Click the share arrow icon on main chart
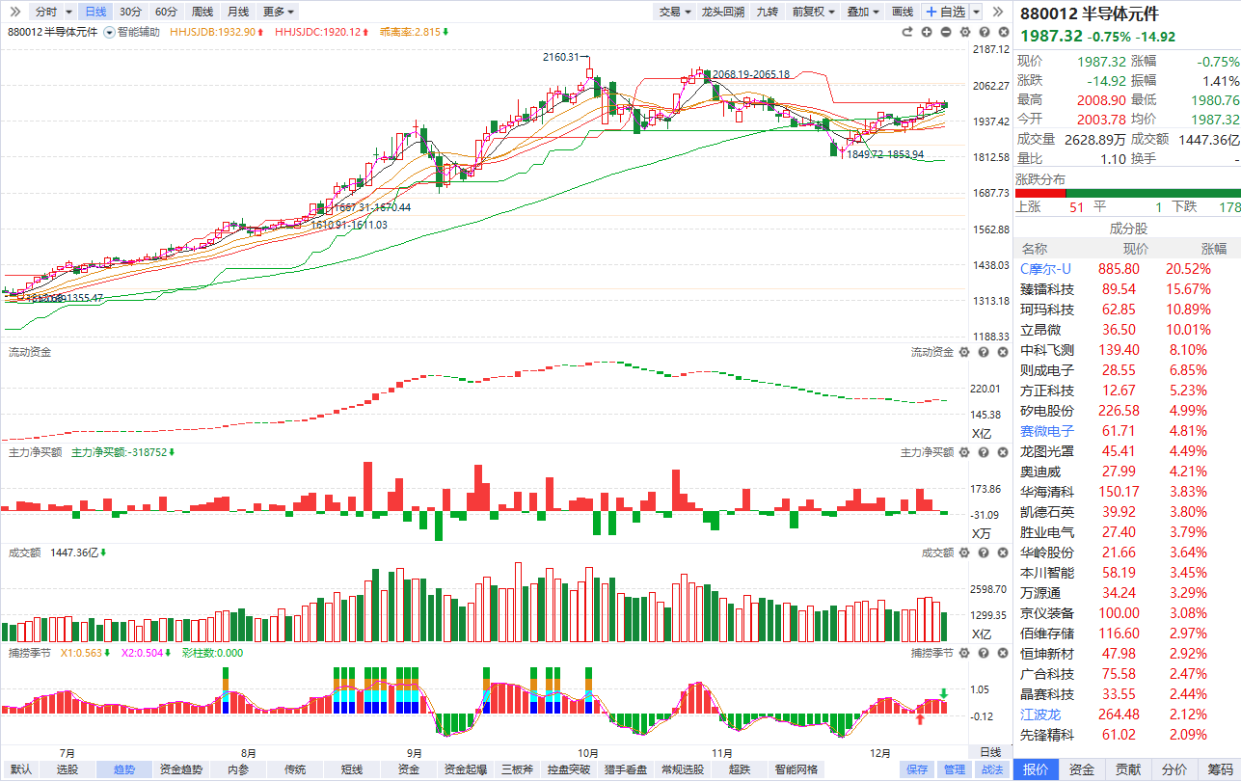The image size is (1241, 782). click(907, 32)
